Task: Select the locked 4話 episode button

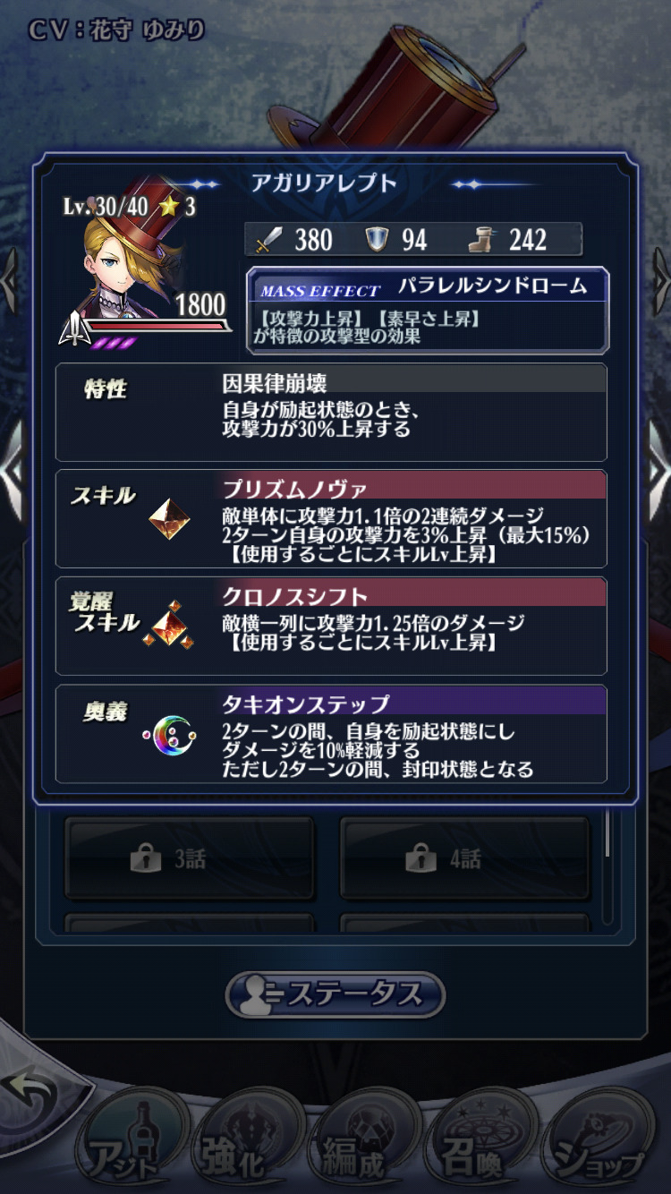Action: (464, 859)
